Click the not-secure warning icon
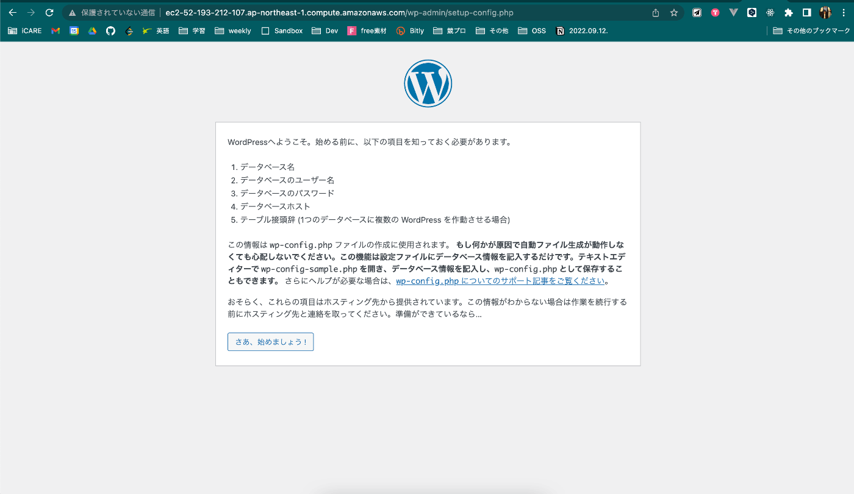This screenshot has width=854, height=494. (x=73, y=12)
